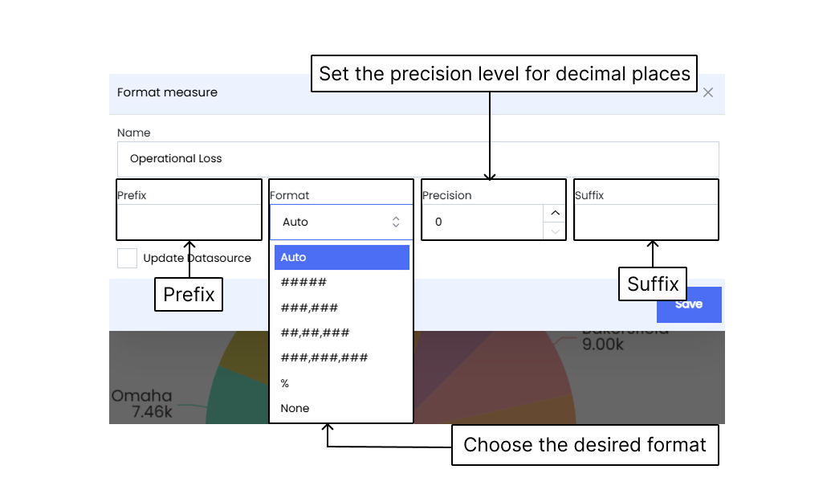Open the Format dropdown showing Auto
This screenshot has width=835, height=498.
click(341, 222)
